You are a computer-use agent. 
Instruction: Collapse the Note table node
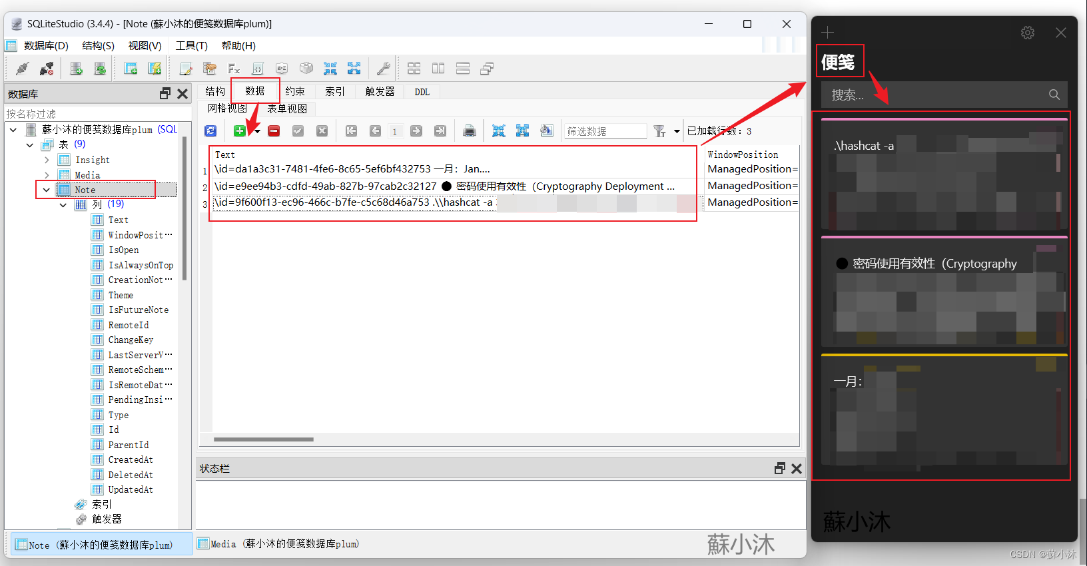coord(47,190)
